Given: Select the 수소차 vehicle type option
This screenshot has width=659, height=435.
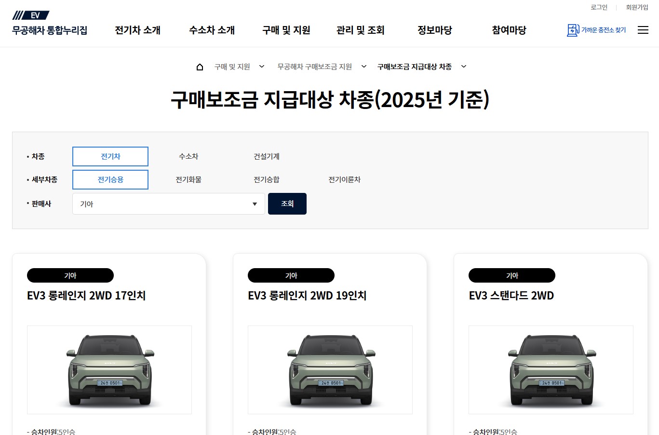Looking at the screenshot, I should pyautogui.click(x=188, y=156).
